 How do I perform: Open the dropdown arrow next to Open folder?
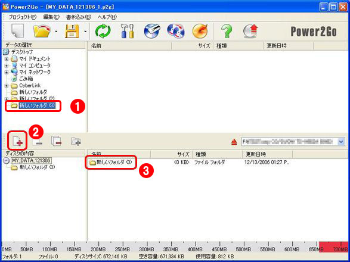56,31
